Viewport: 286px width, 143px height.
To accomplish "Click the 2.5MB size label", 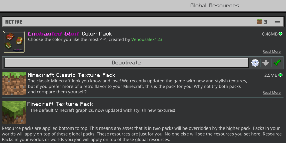I will coord(271,75).
